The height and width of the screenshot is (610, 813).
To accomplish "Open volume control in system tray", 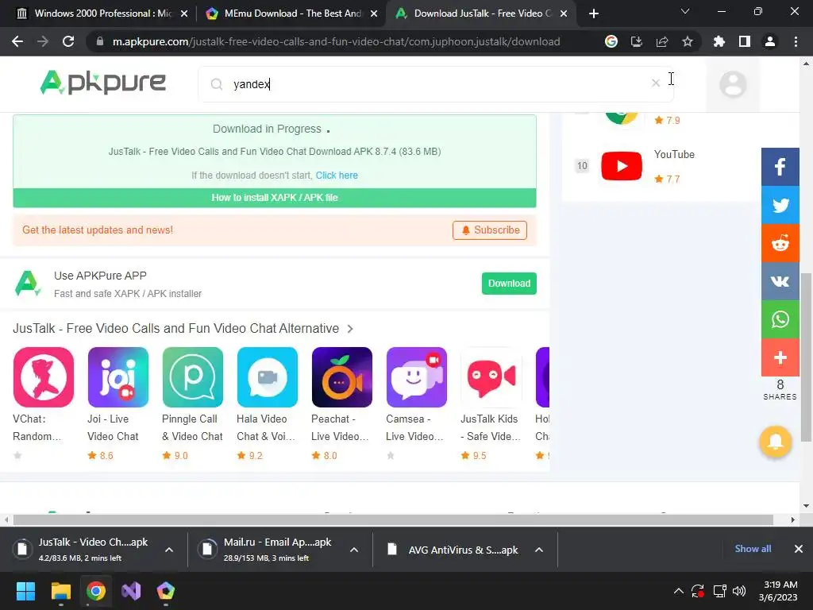I will click(x=739, y=591).
